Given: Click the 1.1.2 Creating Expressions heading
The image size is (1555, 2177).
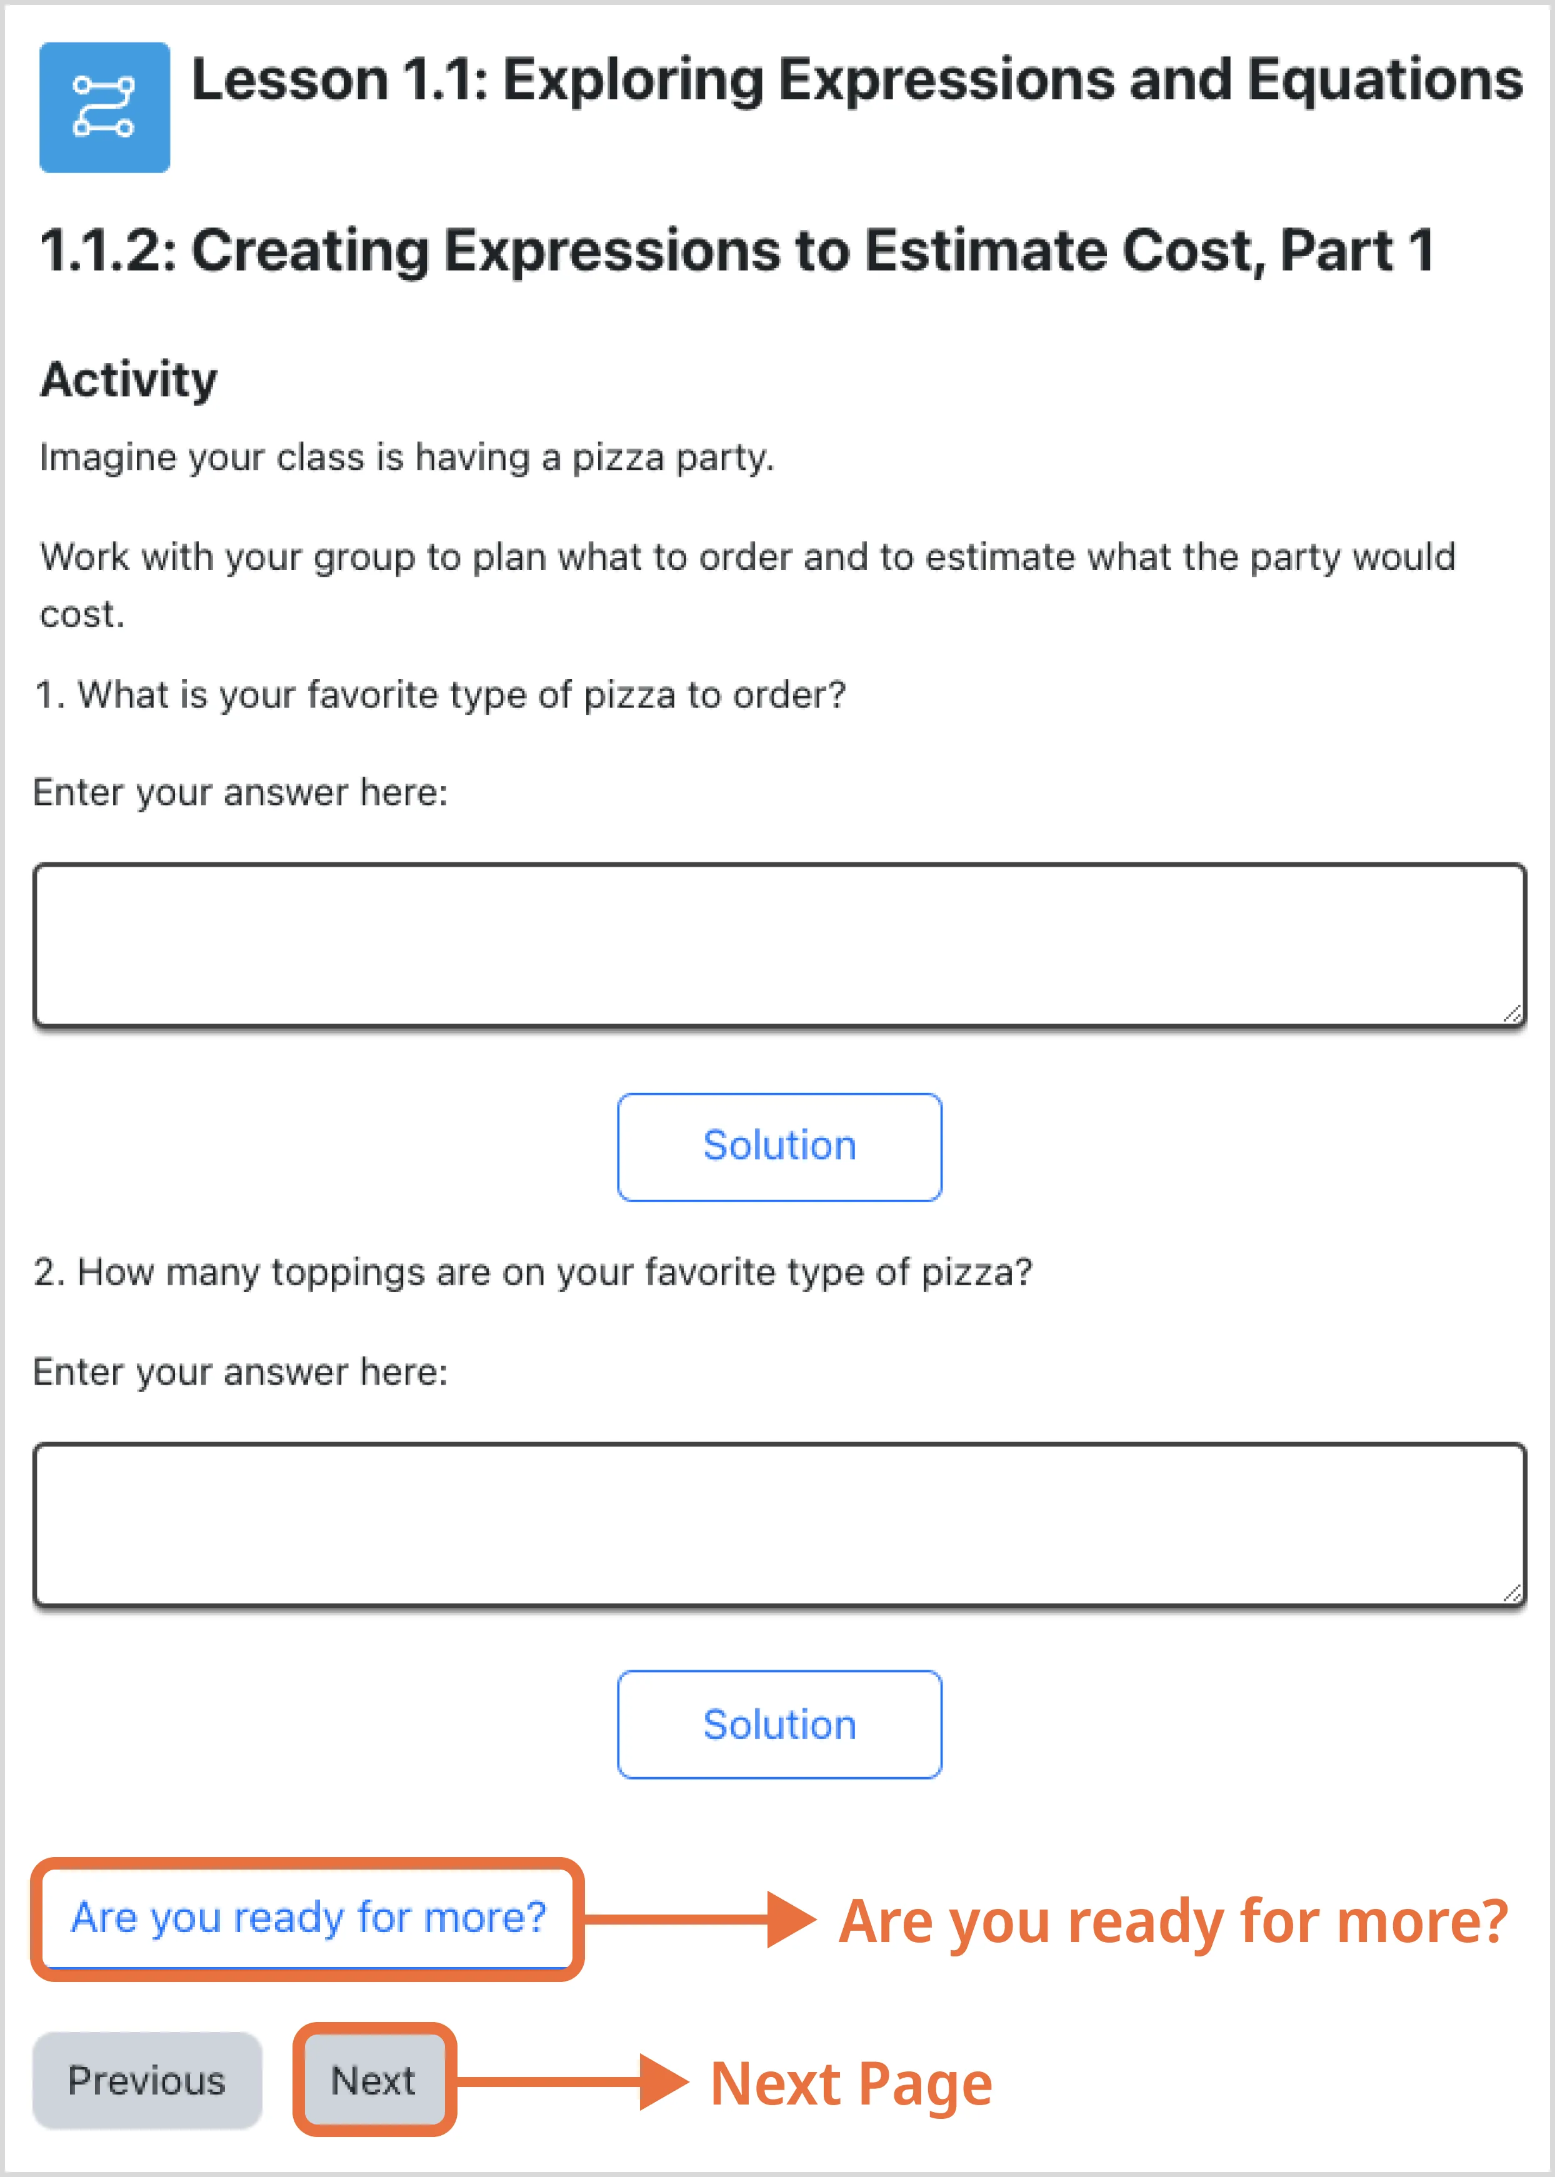Looking at the screenshot, I should (737, 251).
